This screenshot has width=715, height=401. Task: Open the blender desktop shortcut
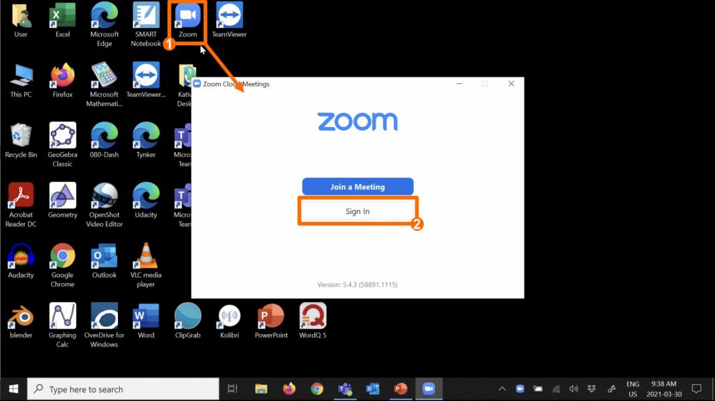[21, 320]
